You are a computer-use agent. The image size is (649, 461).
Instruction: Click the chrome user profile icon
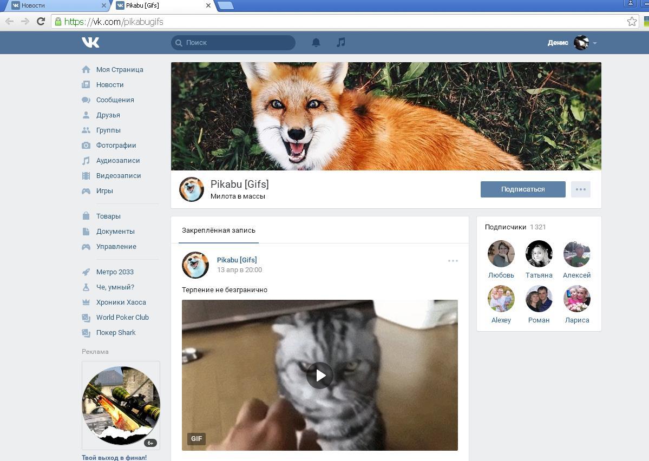tap(631, 3)
